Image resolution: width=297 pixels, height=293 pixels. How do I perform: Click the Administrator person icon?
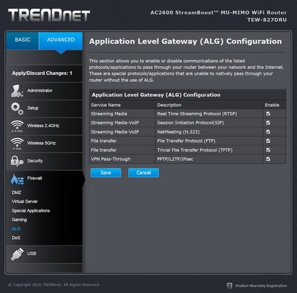(17, 91)
